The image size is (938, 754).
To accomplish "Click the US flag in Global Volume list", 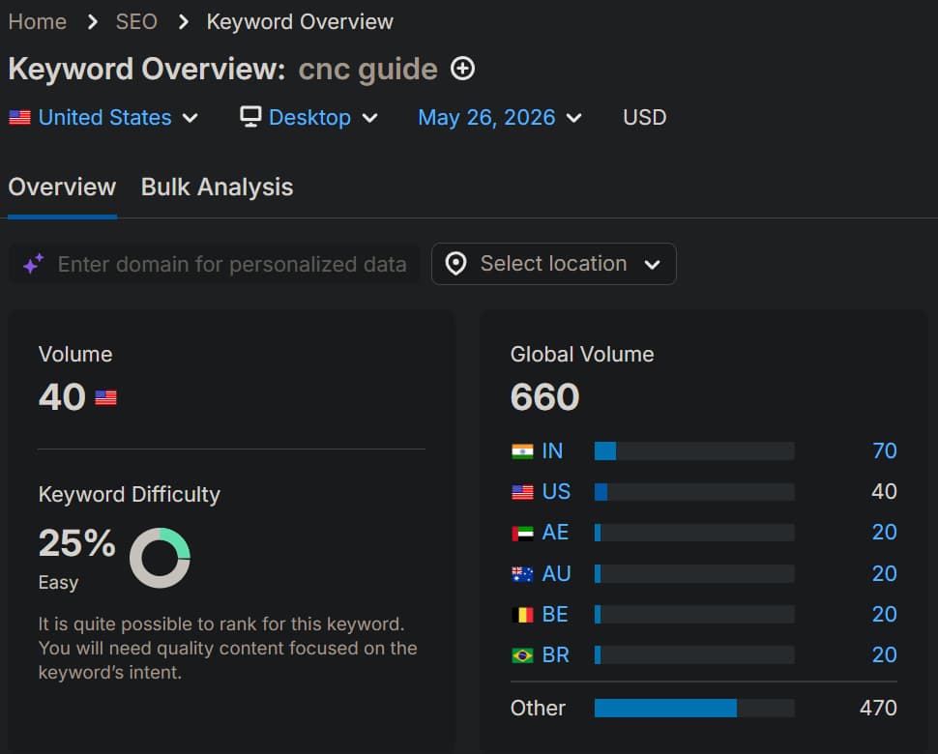I will click(x=522, y=492).
